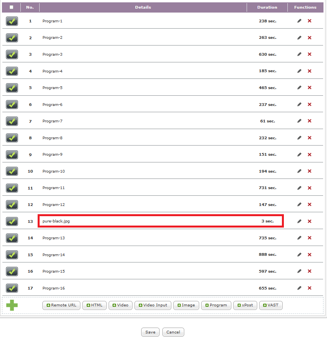Uncheck the Program-6 row checkbox
Viewport: 327px width, 337px height.
[12, 104]
